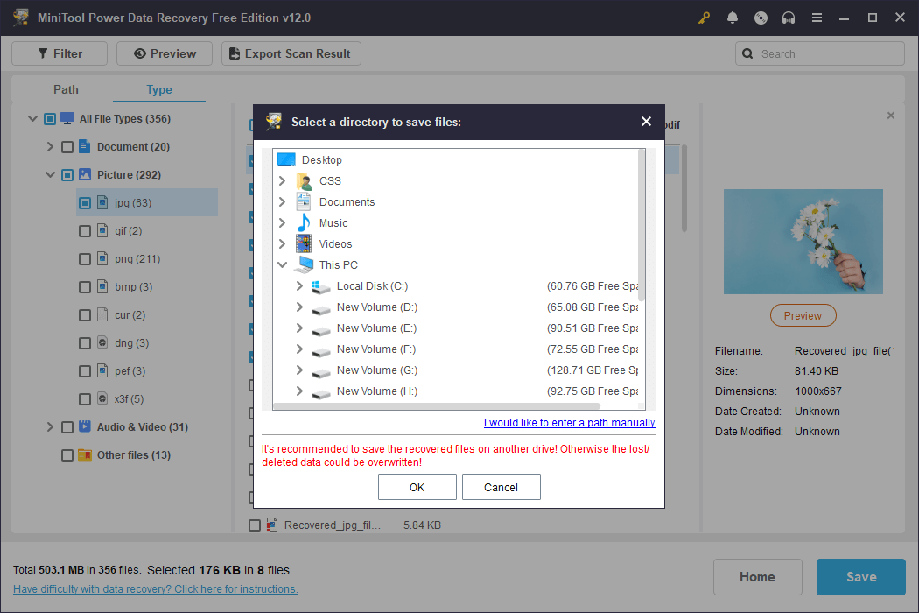
Task: Select the Music folder icon
Action: pos(304,223)
